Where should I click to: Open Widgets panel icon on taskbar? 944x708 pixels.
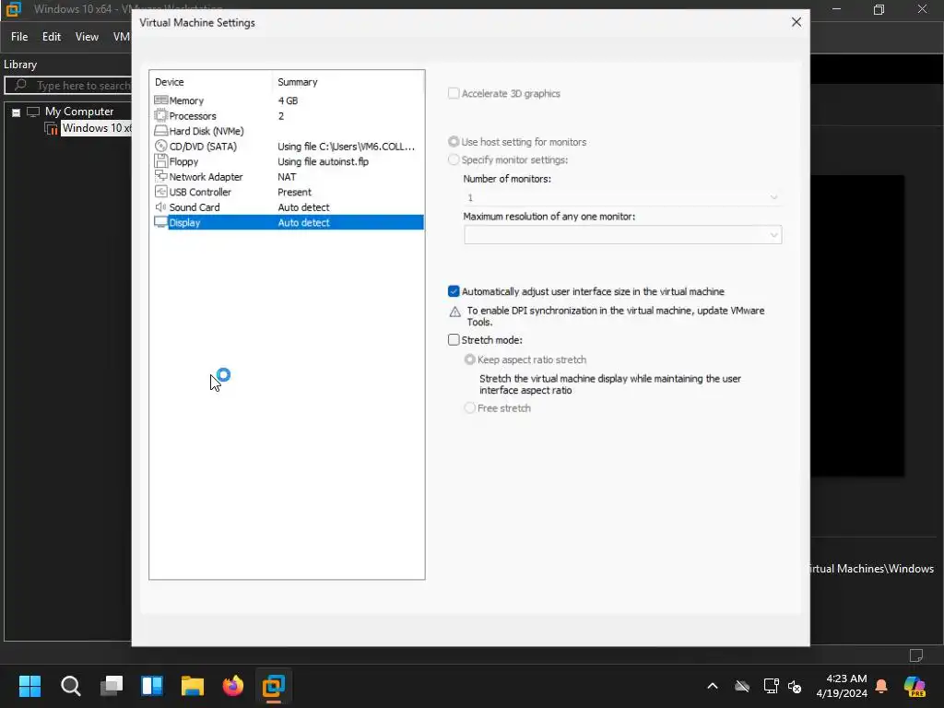152,686
